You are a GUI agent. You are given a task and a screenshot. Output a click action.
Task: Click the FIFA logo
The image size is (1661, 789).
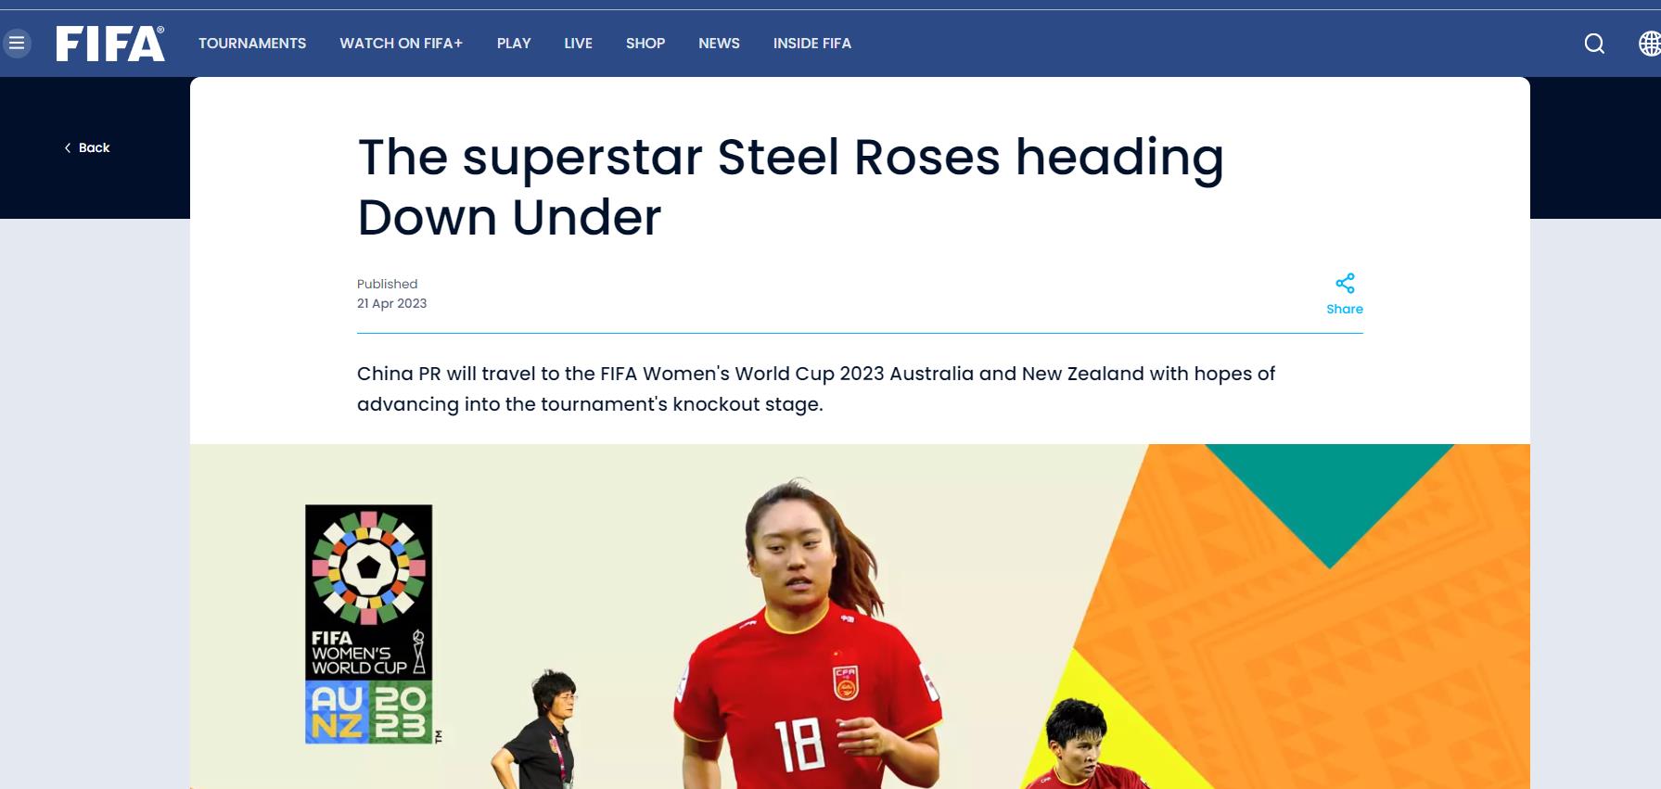click(x=110, y=44)
